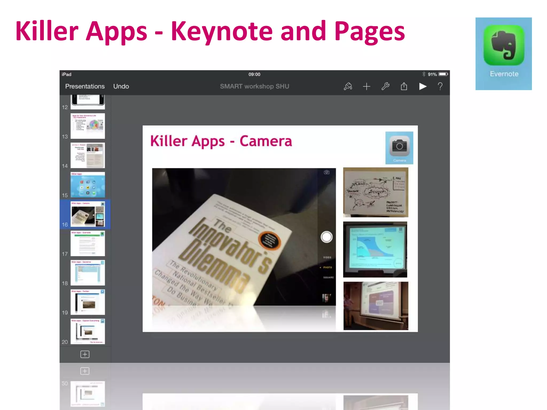The height and width of the screenshot is (410, 547).
Task: Add a new slide with plus box
Action: click(85, 354)
